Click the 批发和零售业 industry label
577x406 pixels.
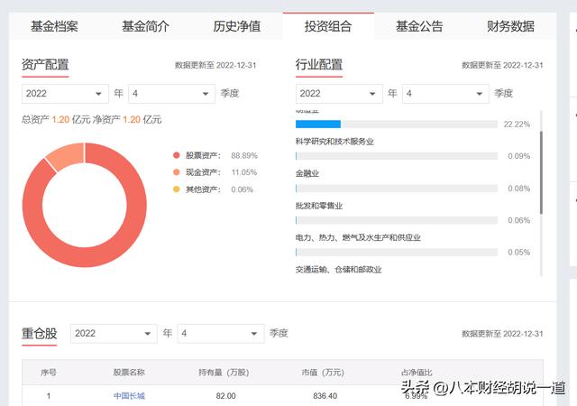(x=319, y=206)
